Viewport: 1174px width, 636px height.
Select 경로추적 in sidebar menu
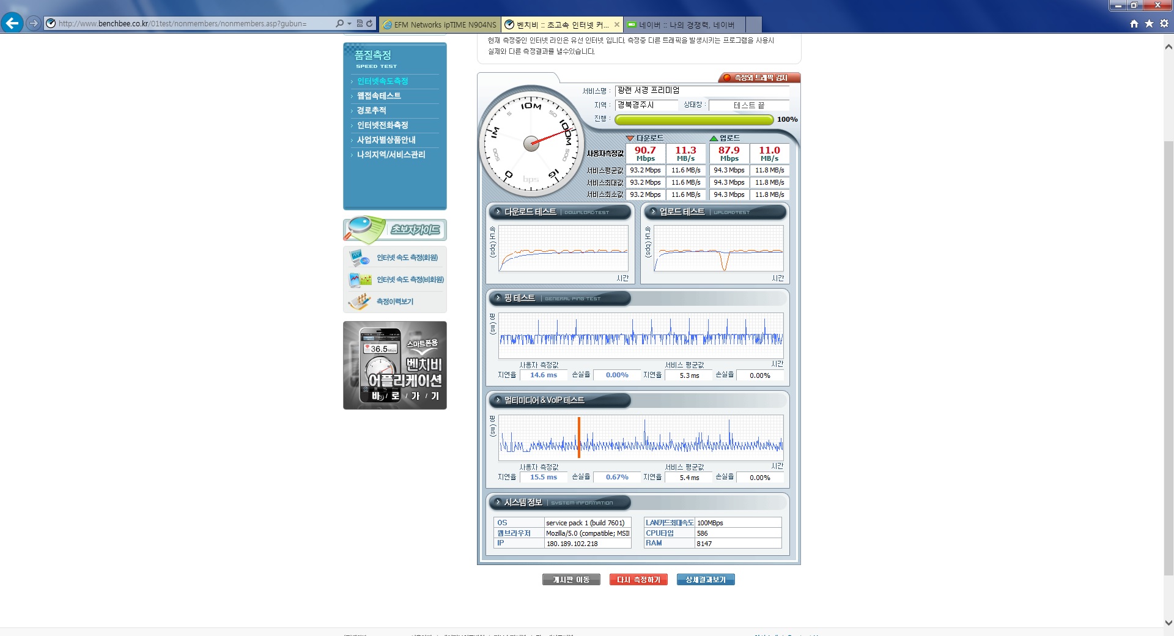371,111
